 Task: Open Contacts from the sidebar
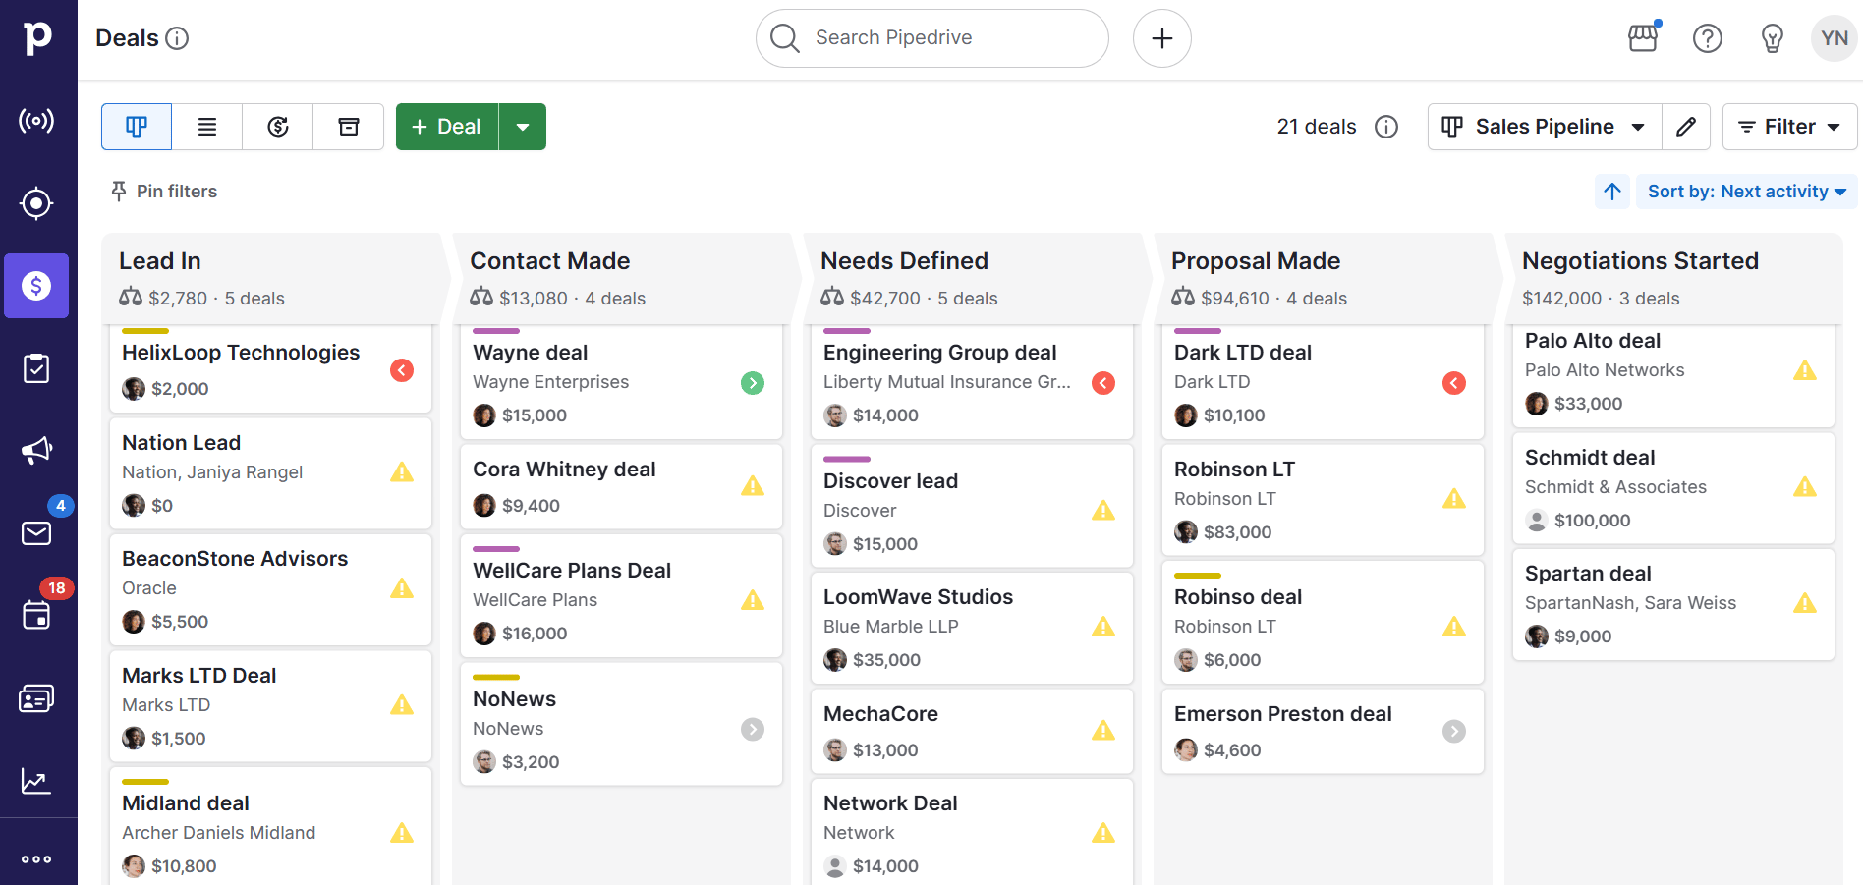click(36, 697)
